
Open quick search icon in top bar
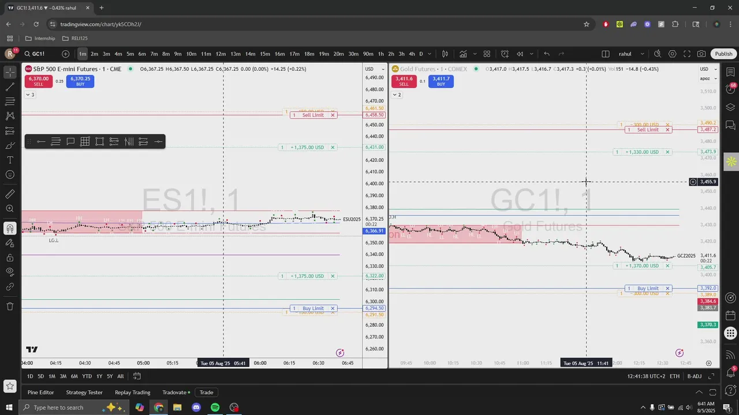pyautogui.click(x=658, y=54)
